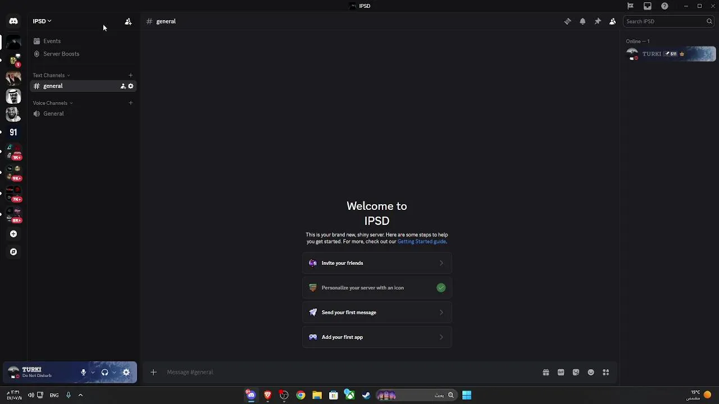This screenshot has height=404, width=719.
Task: Click Add a Server plus icon
Action: click(13, 234)
